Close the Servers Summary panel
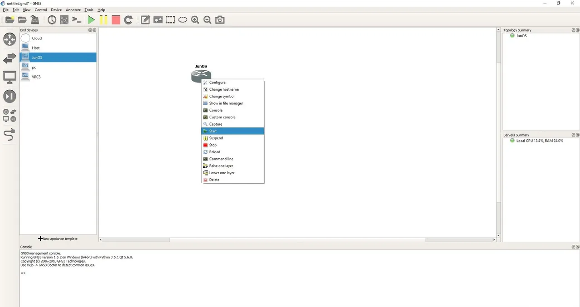This screenshot has width=580, height=307. tap(578, 135)
